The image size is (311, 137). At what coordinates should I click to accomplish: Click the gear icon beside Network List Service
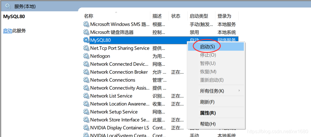[x=86, y=96]
